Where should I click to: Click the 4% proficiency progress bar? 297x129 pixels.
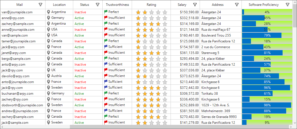[267, 12]
